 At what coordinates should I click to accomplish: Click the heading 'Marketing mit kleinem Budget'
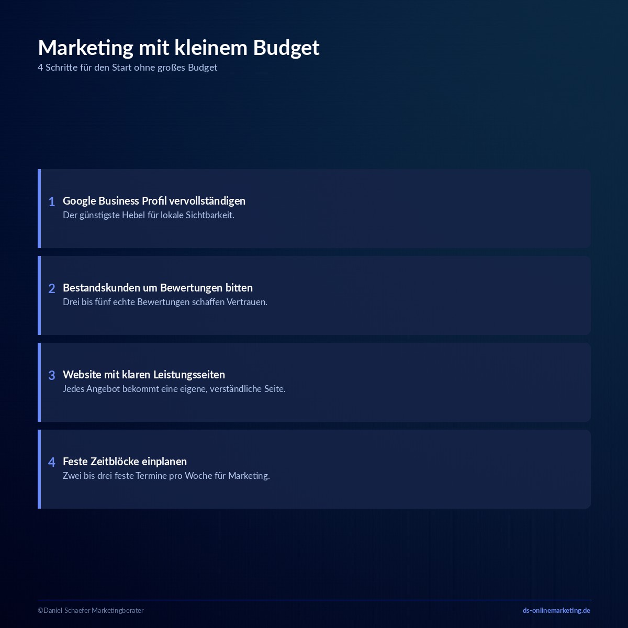tap(178, 48)
